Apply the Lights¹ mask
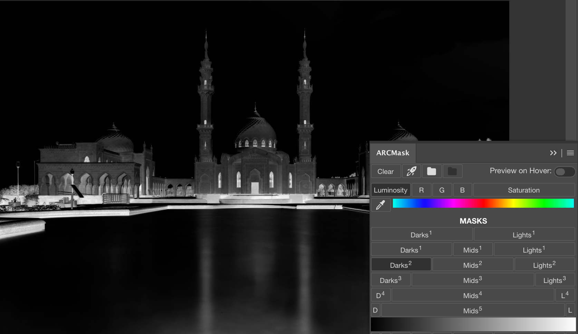The height and width of the screenshot is (334, 578). coord(523,234)
